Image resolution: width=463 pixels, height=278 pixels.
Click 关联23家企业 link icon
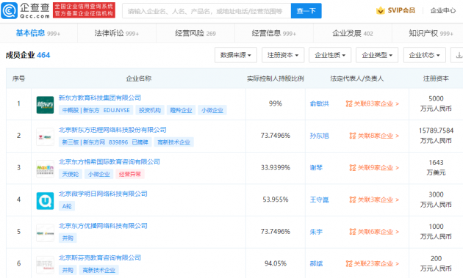349,263
